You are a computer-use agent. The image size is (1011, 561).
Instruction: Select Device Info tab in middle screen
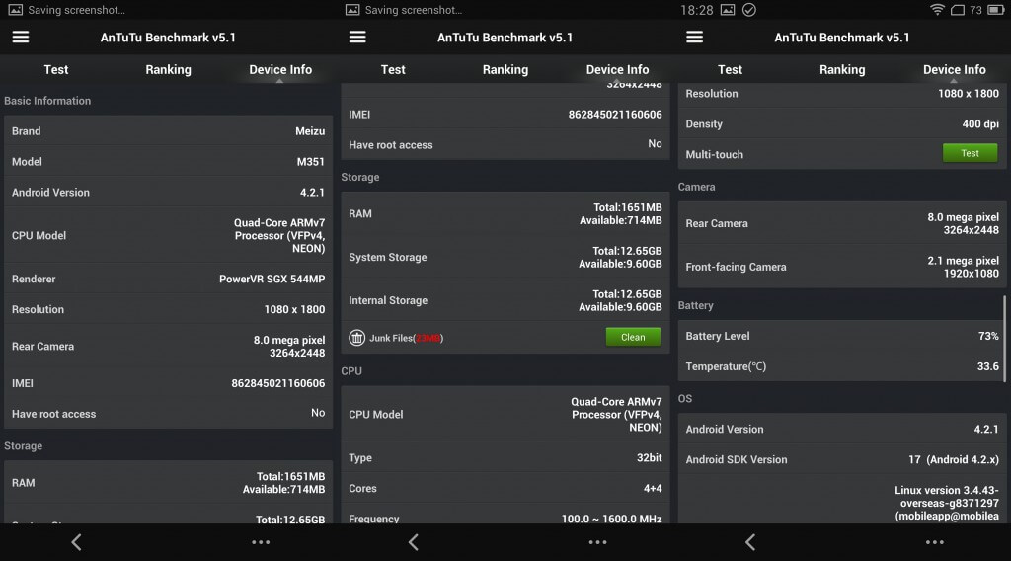[618, 70]
